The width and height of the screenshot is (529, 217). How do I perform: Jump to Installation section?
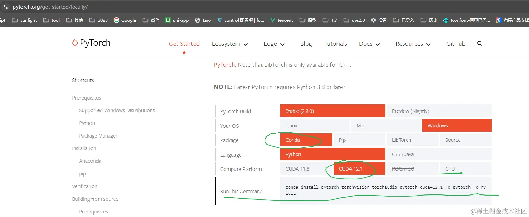pos(84,148)
